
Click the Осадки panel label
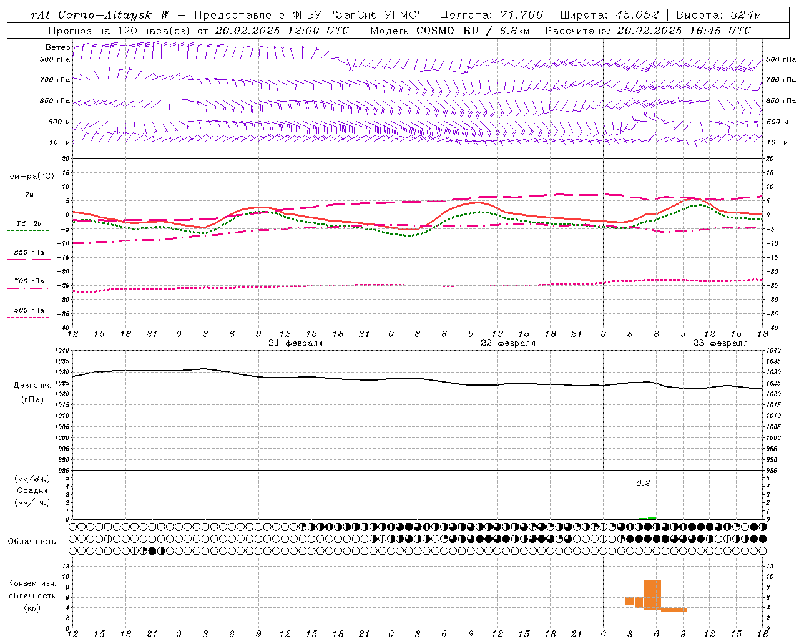tap(32, 490)
